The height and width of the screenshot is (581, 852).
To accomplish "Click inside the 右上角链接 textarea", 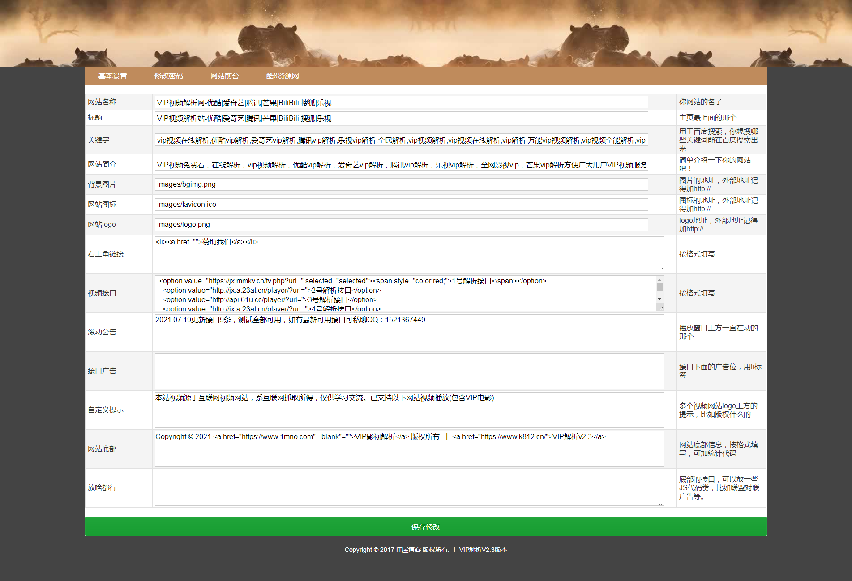I will pyautogui.click(x=409, y=254).
